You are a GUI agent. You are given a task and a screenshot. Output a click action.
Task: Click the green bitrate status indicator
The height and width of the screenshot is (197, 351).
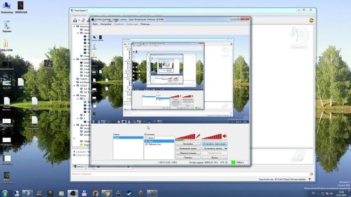[233, 163]
